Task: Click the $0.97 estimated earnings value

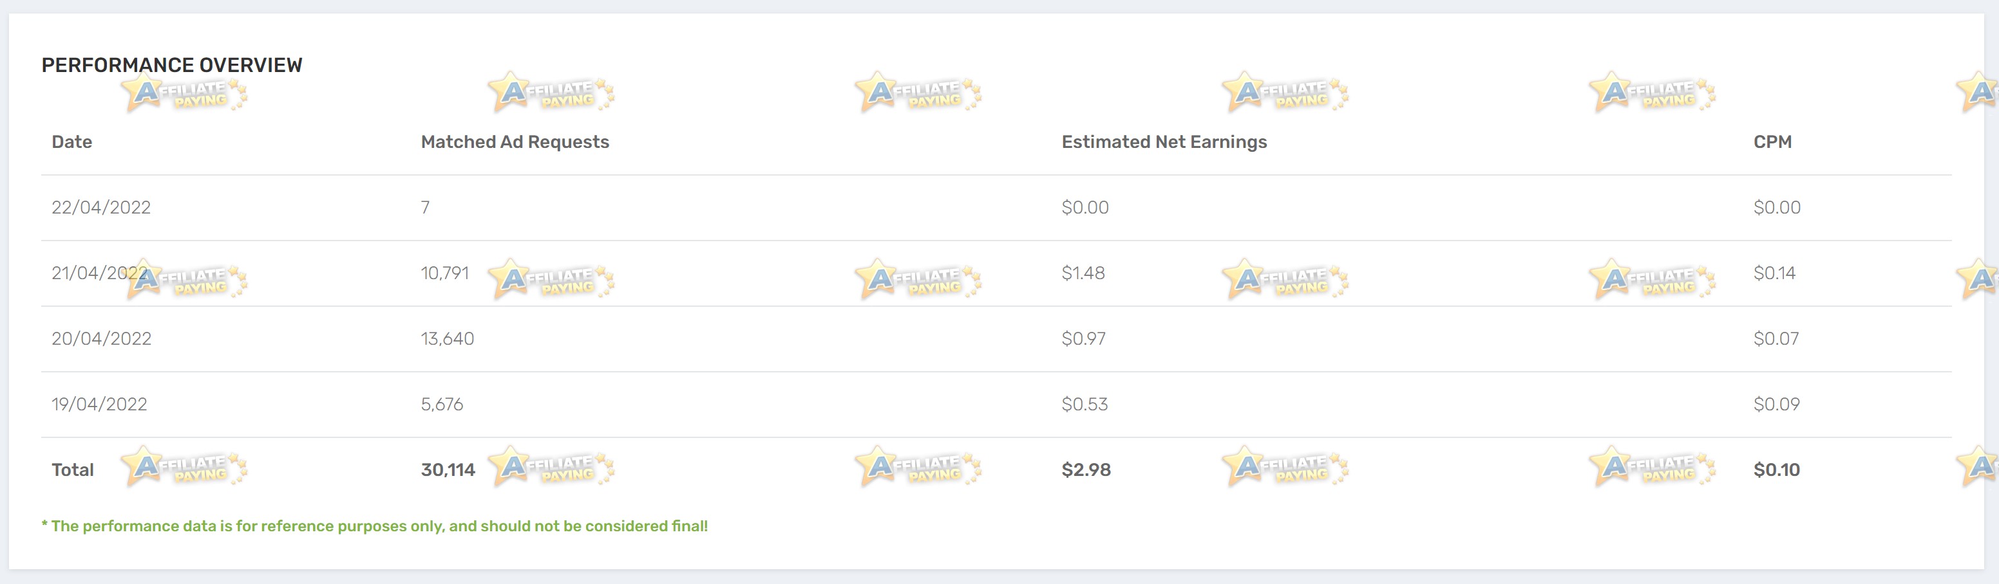Action: (x=1083, y=338)
